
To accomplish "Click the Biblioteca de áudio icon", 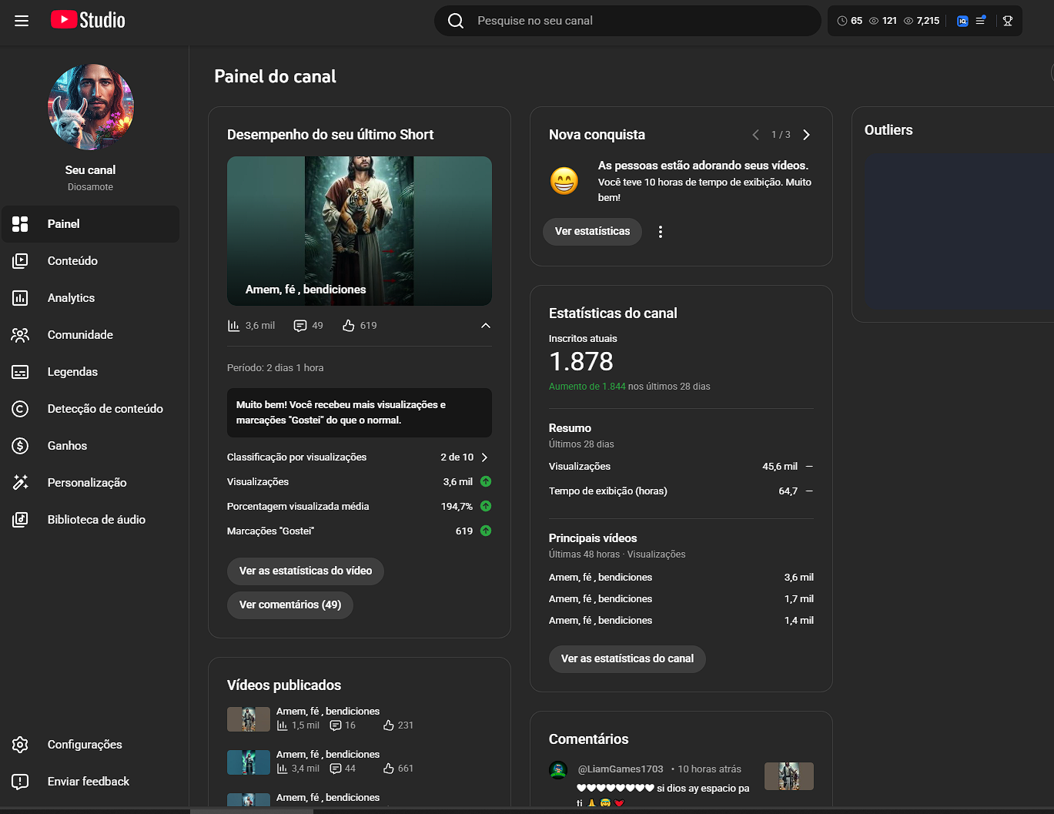I will pyautogui.click(x=20, y=520).
